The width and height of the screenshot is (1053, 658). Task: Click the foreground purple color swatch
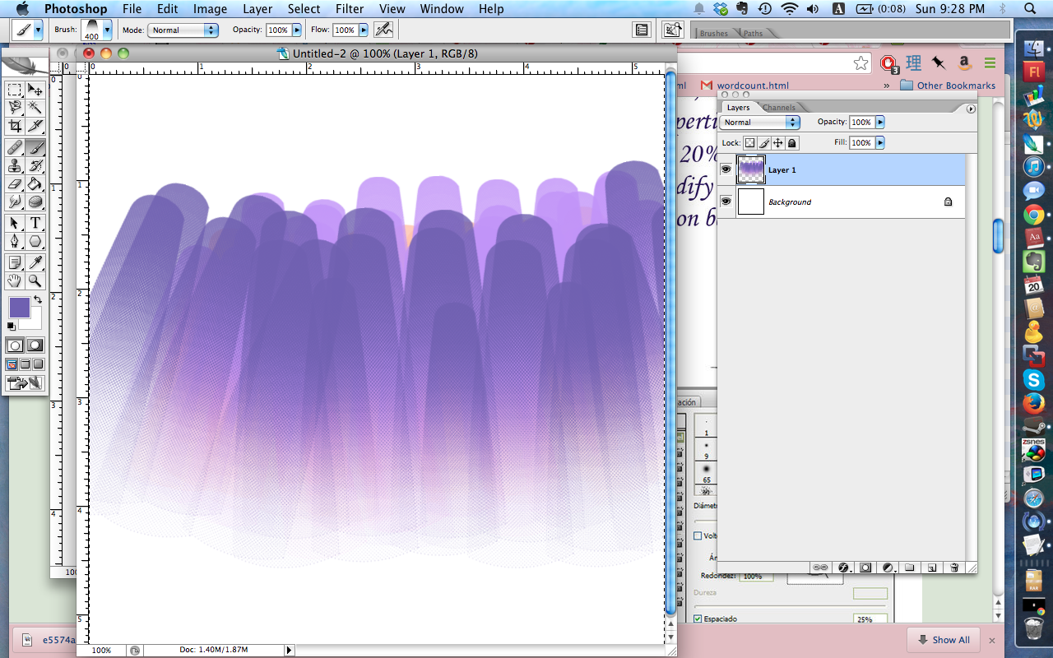point(19,308)
